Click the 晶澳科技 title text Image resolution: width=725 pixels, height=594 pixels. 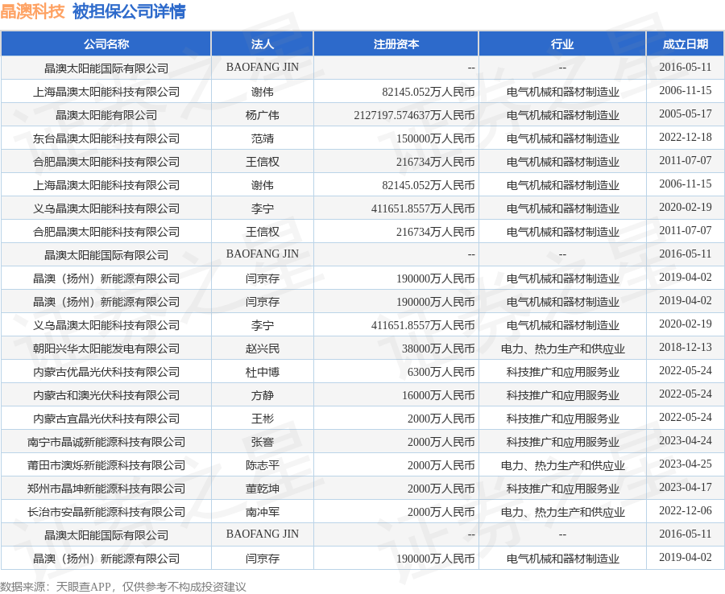click(32, 11)
